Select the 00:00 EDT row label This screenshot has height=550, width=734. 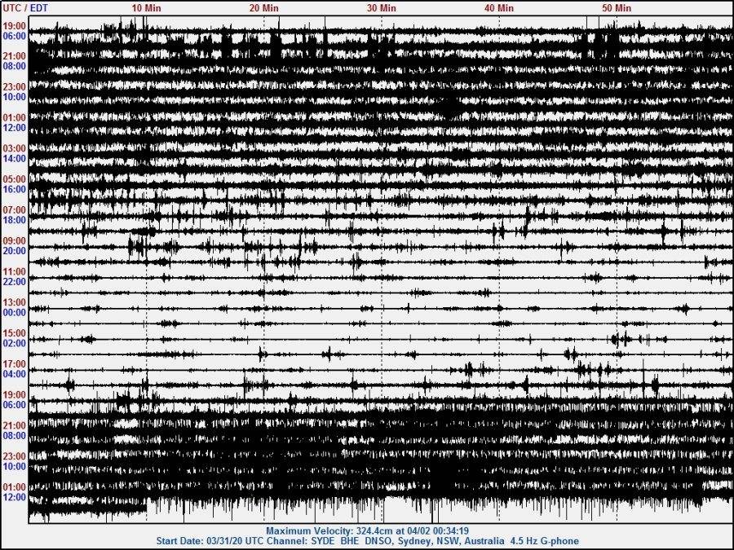coord(14,312)
